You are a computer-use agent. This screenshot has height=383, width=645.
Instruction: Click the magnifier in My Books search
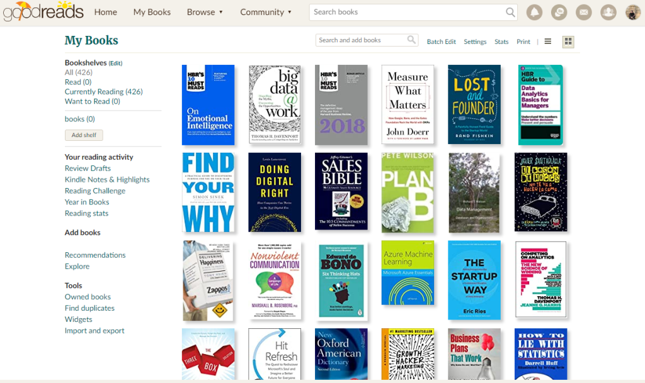click(x=411, y=40)
